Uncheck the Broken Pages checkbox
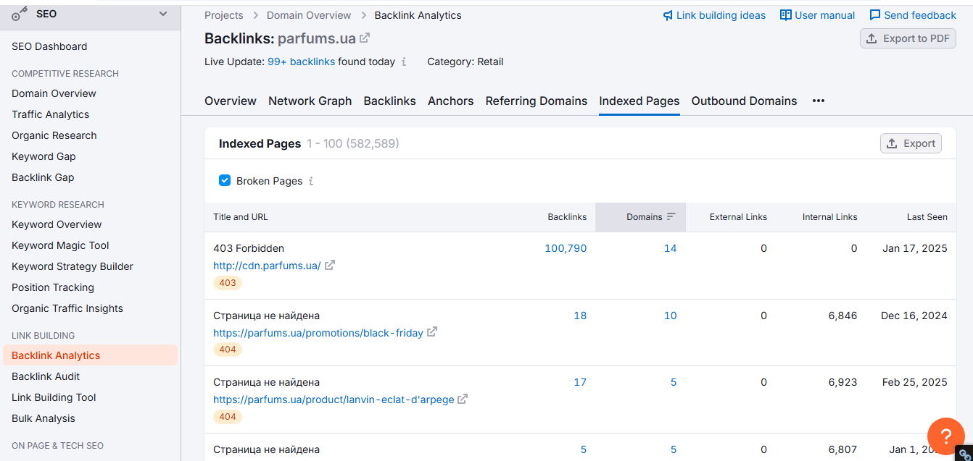Viewport: 973px width, 461px height. click(225, 180)
